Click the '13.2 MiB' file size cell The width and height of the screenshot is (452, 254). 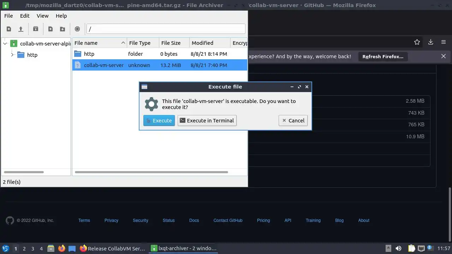171,65
